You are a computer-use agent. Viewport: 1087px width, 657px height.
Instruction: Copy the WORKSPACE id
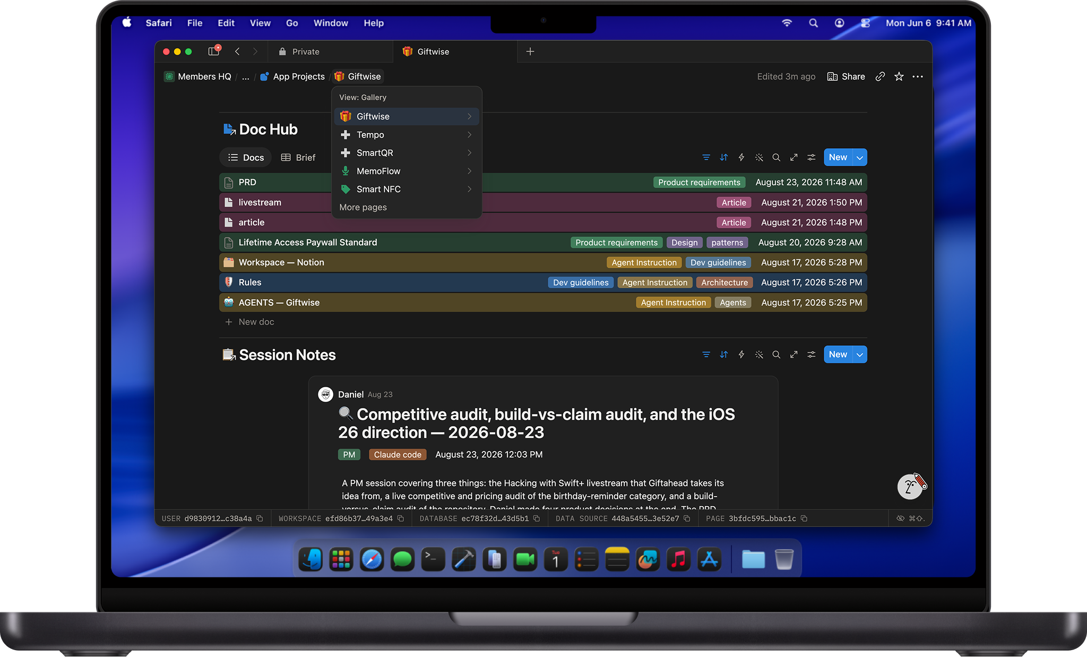401,518
